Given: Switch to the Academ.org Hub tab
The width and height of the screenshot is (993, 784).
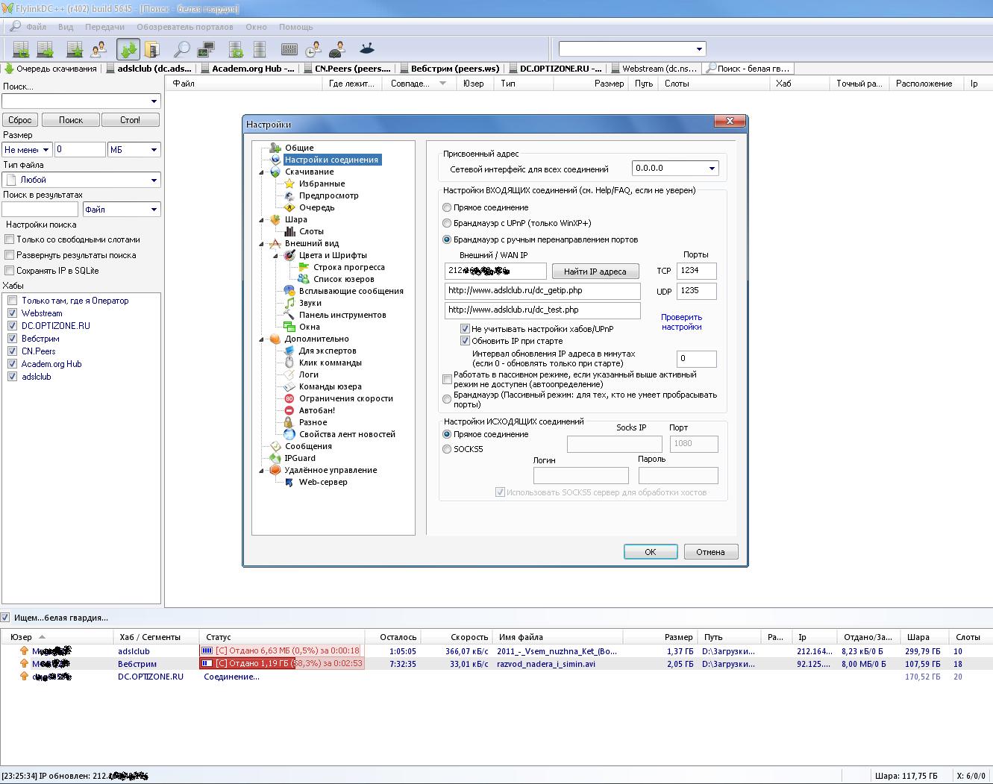Looking at the screenshot, I should (251, 69).
